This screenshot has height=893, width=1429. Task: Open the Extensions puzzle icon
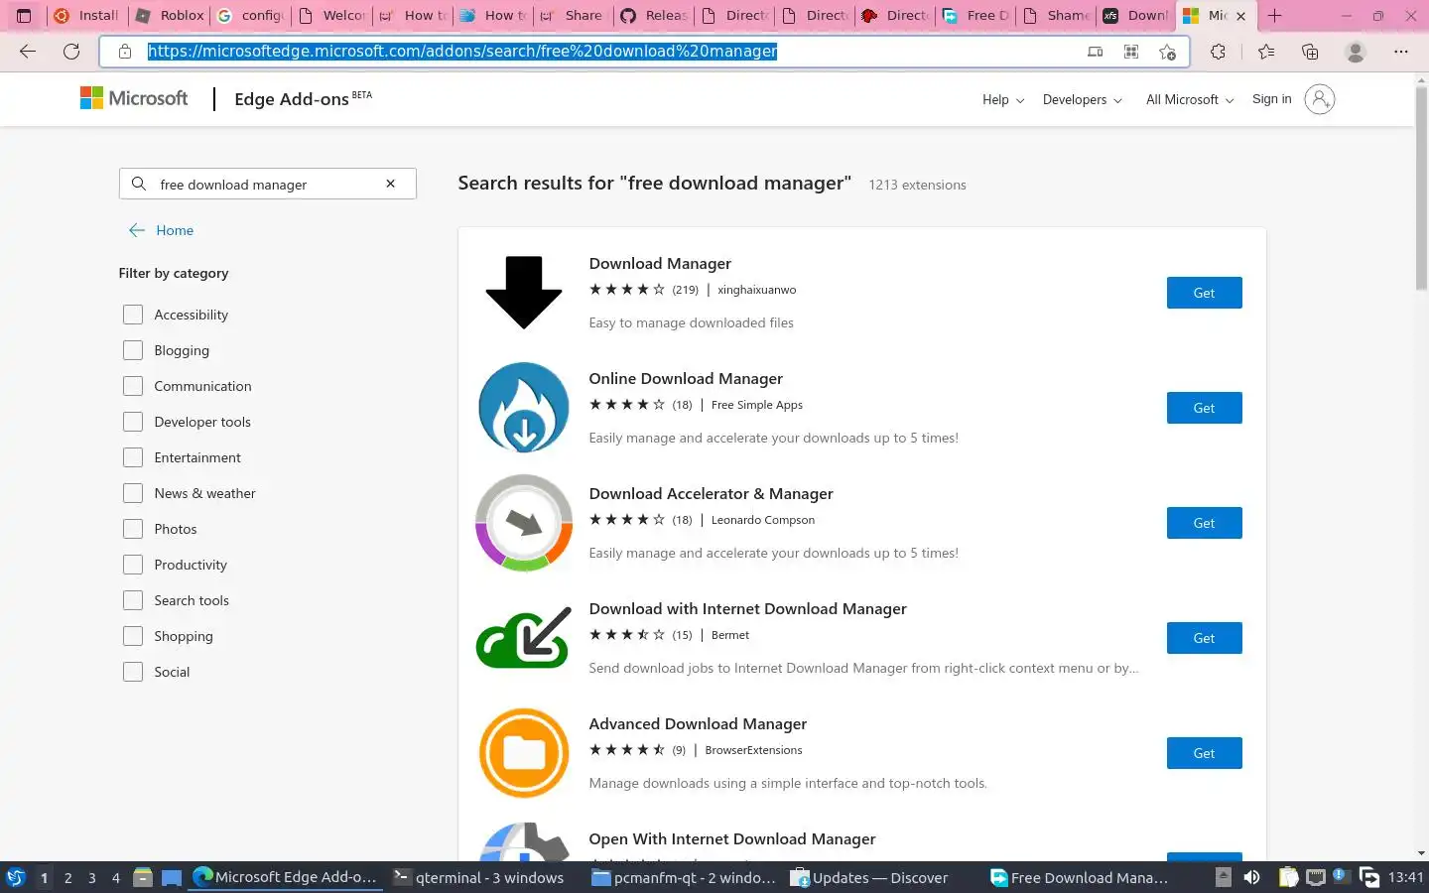coord(1218,52)
